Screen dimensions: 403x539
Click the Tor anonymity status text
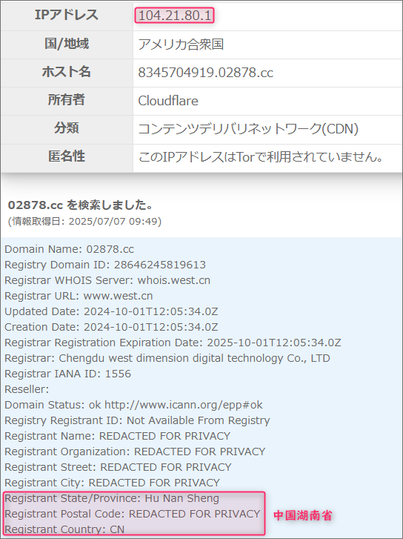(x=261, y=157)
